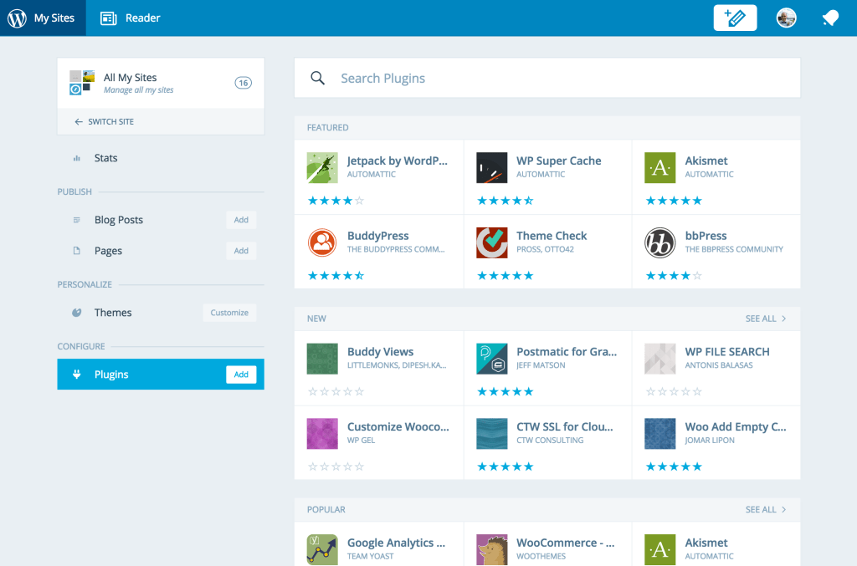Viewport: 857px width, 566px height.
Task: Click the BuddyPress title text
Action: (x=378, y=236)
